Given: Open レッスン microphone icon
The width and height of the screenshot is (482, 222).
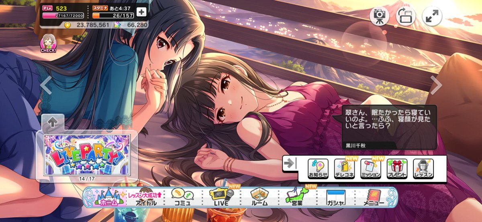Looking at the screenshot, I should [x=423, y=168].
